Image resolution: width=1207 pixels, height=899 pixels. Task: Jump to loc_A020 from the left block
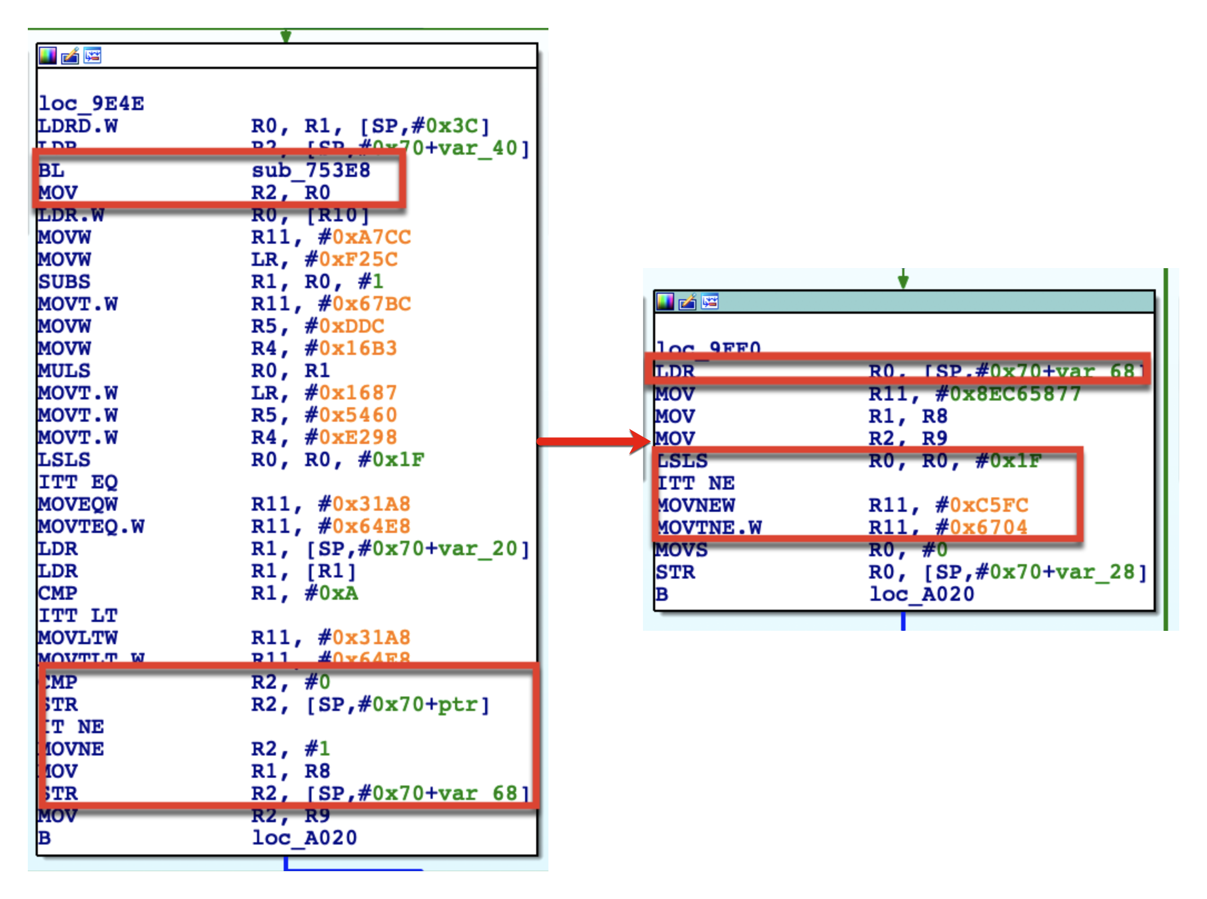coord(304,838)
